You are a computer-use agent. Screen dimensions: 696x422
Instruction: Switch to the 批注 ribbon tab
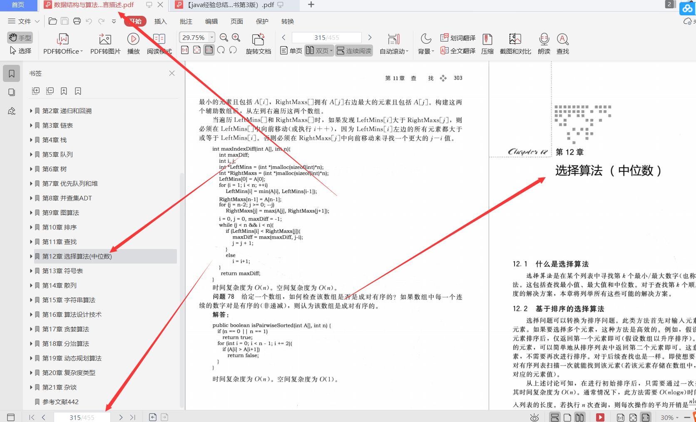(185, 21)
